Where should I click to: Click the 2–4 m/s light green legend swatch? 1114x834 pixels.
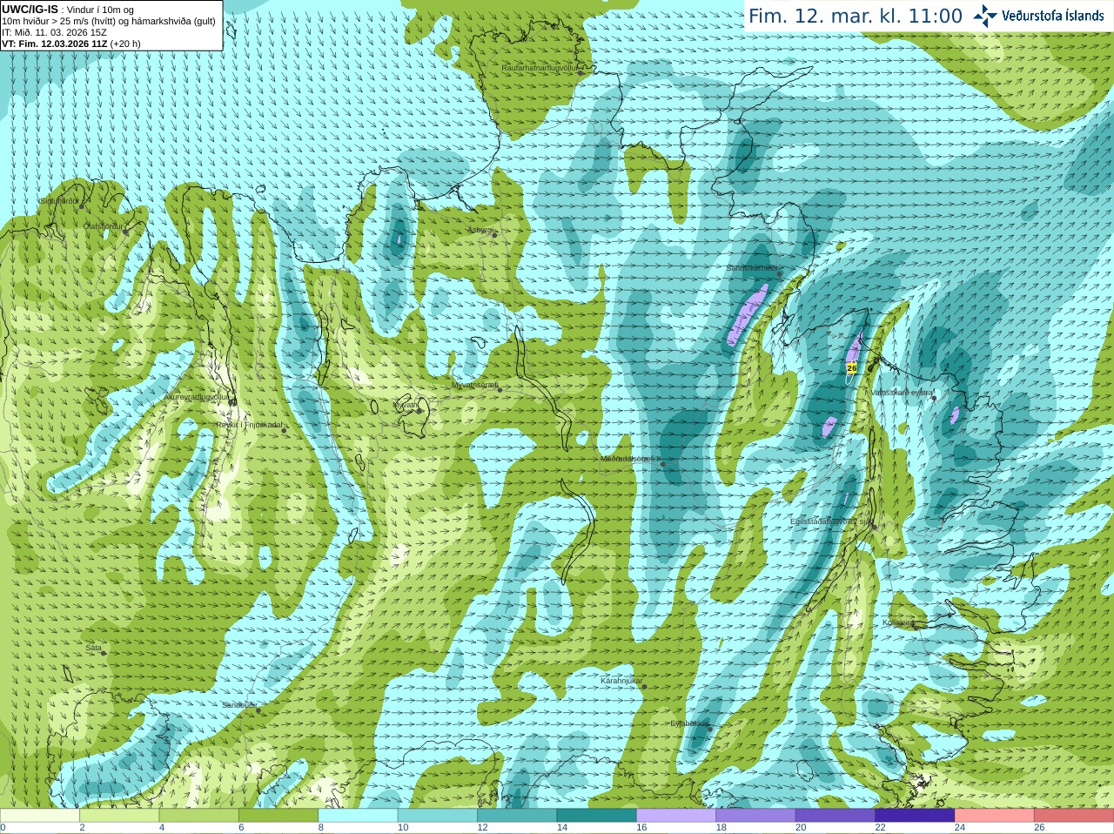[120, 816]
